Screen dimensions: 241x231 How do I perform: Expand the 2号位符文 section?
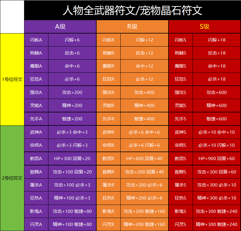tap(12, 178)
